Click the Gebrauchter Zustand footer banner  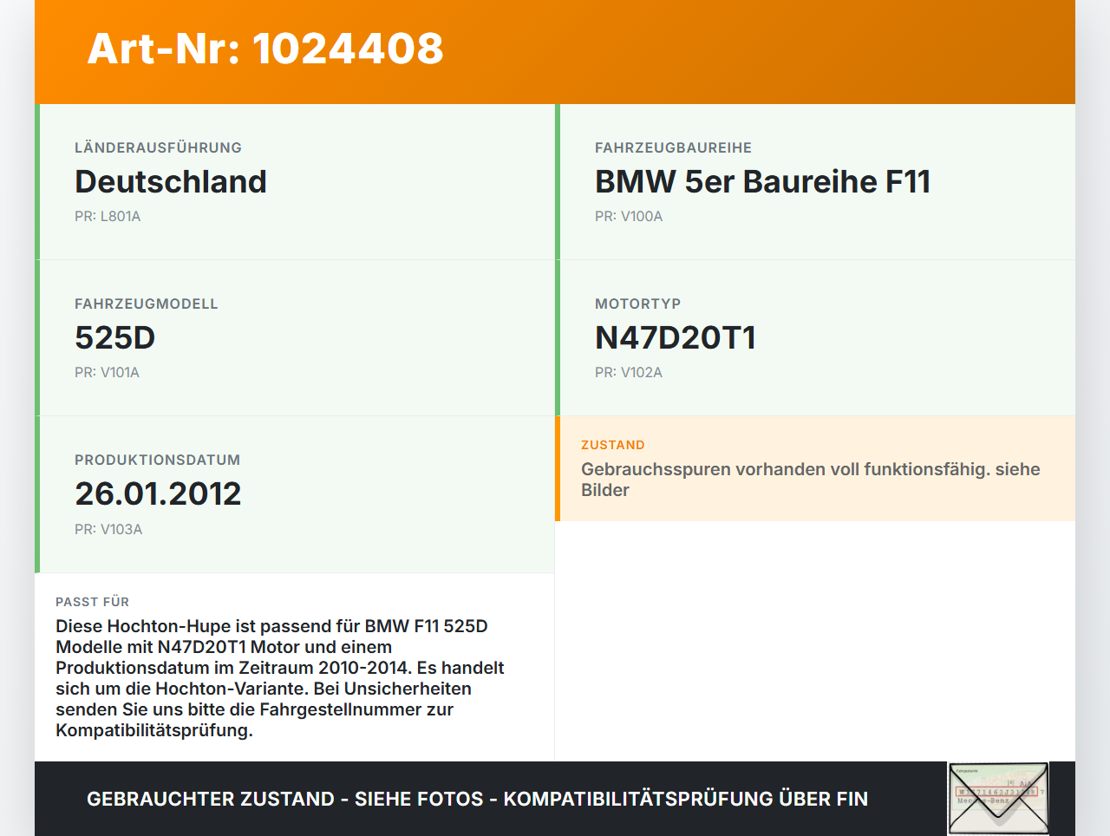[x=477, y=798]
